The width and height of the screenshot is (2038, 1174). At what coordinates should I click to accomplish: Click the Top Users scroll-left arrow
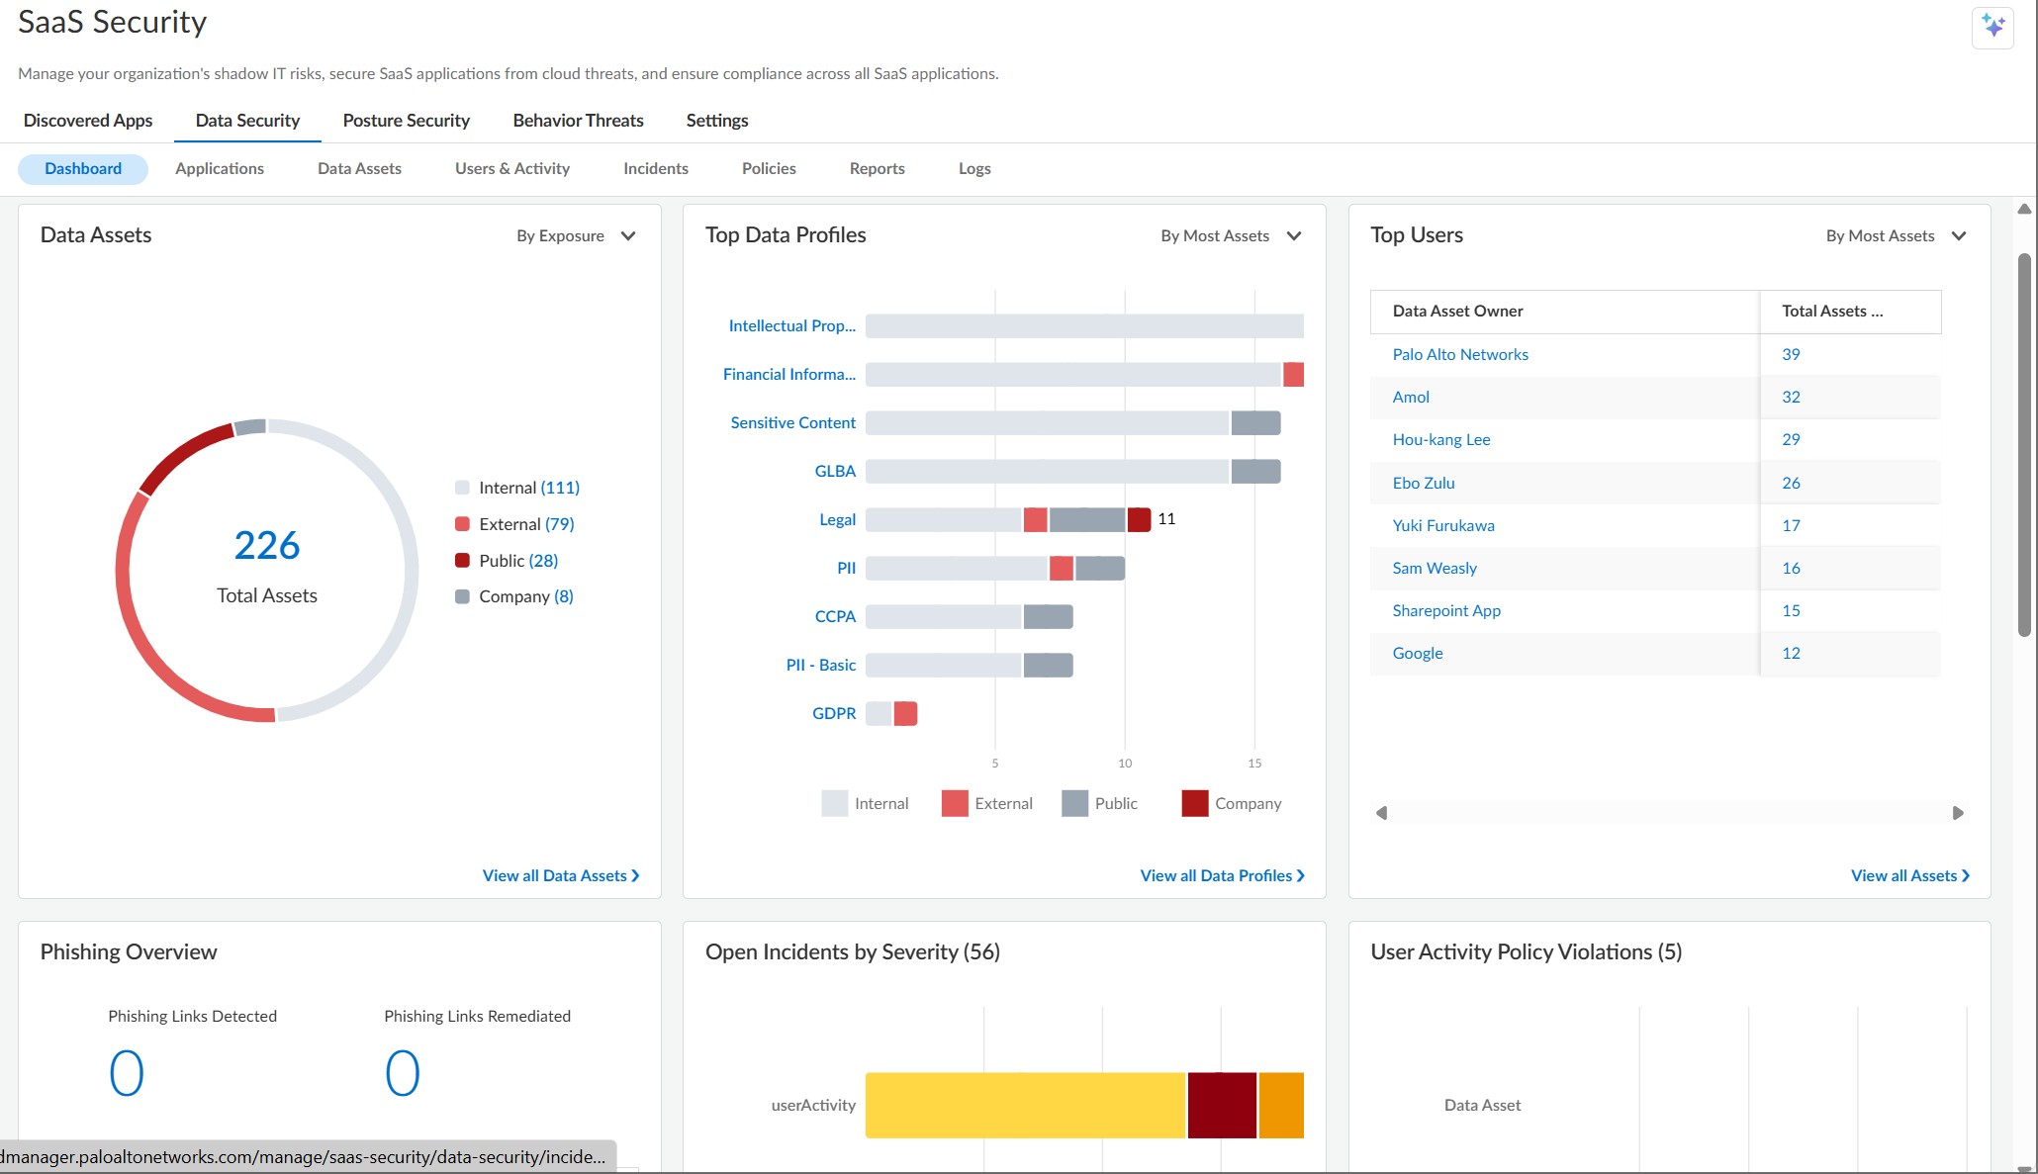[x=1381, y=813]
